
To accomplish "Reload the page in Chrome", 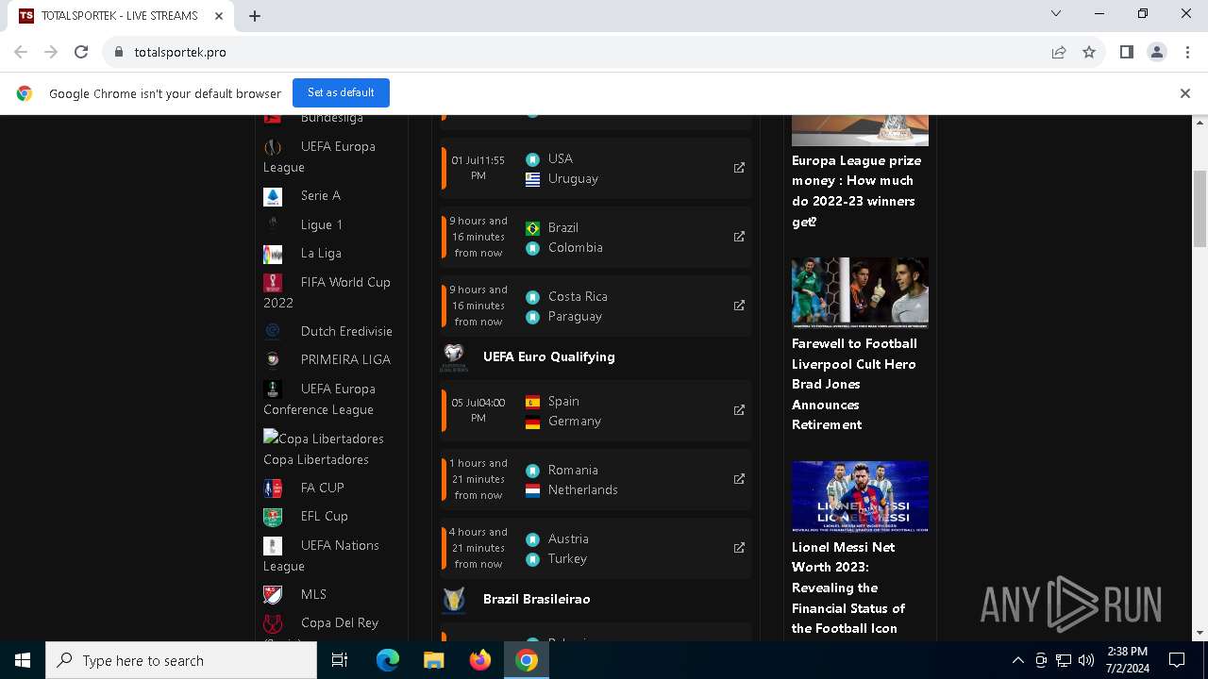I will pos(81,52).
